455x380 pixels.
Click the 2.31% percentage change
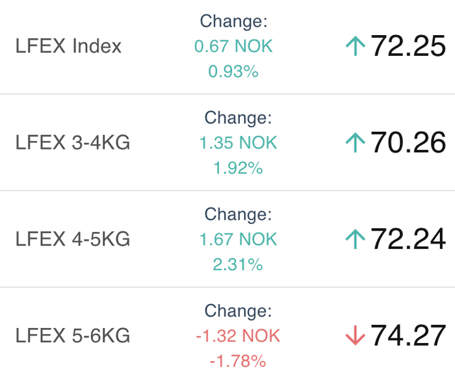coord(238,264)
